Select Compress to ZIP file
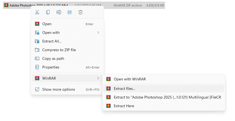The height and width of the screenshot is (121, 235). 59,50
